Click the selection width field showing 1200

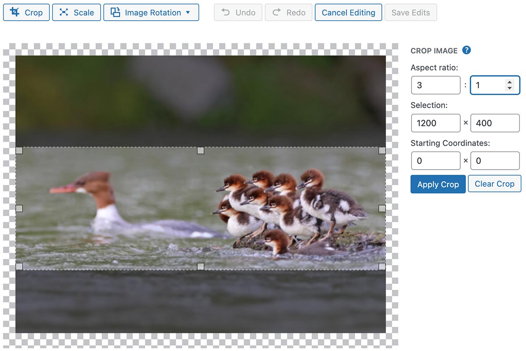coord(435,123)
